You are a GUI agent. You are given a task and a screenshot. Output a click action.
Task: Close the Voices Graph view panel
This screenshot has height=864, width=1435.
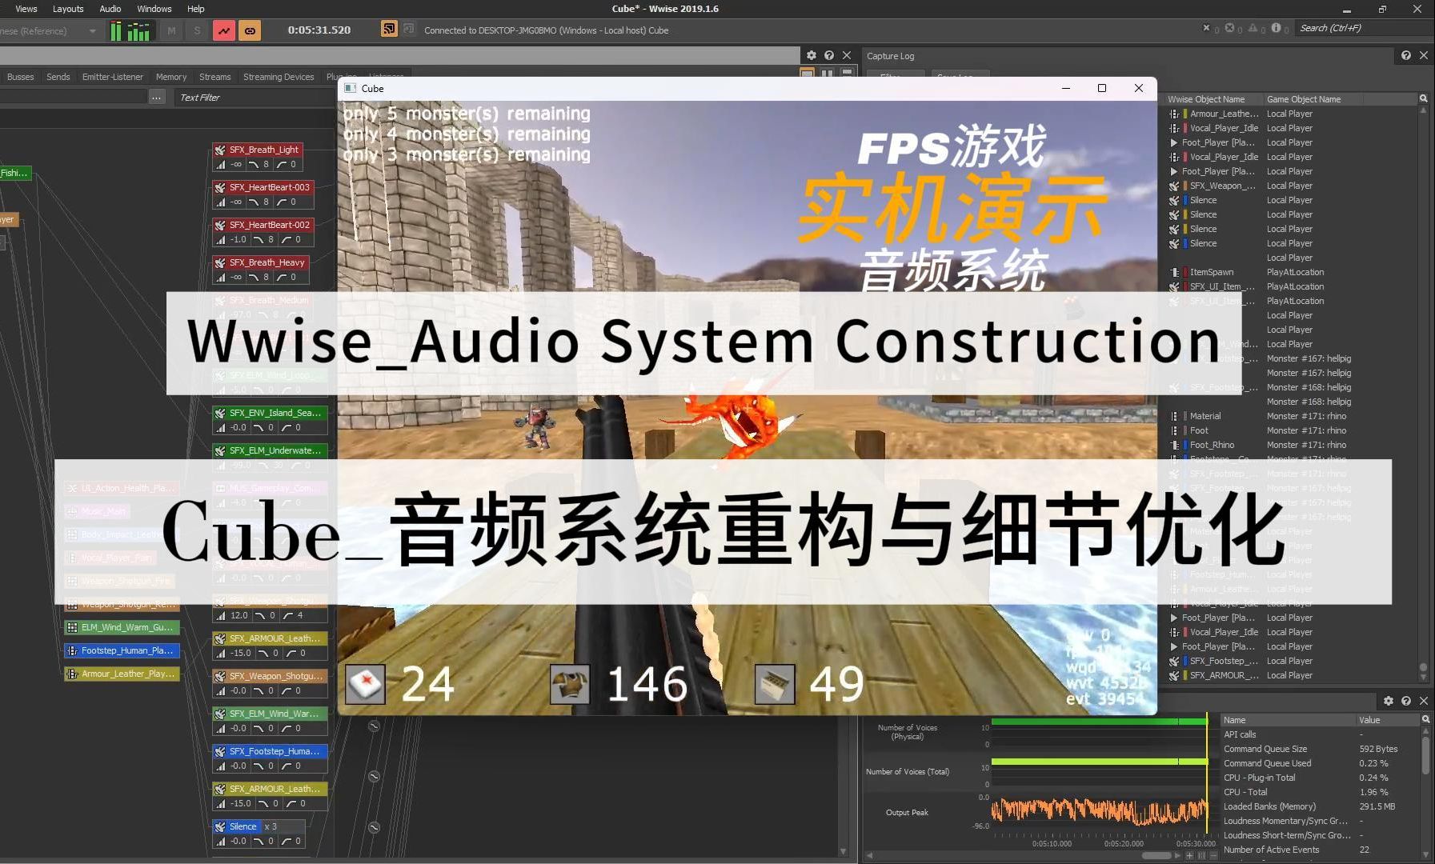click(x=847, y=55)
